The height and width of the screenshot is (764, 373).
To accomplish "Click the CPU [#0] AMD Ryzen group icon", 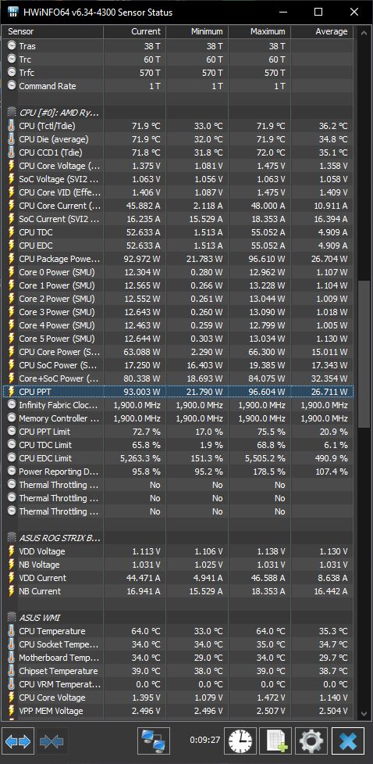I will click(x=12, y=113).
